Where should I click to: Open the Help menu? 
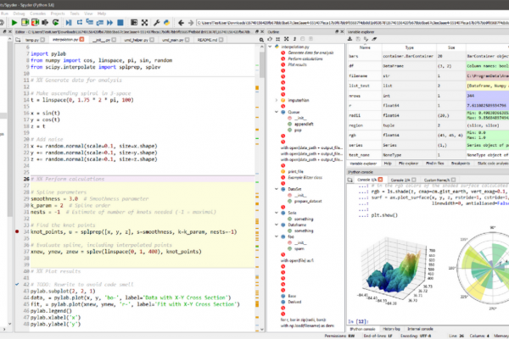[x=102, y=14]
